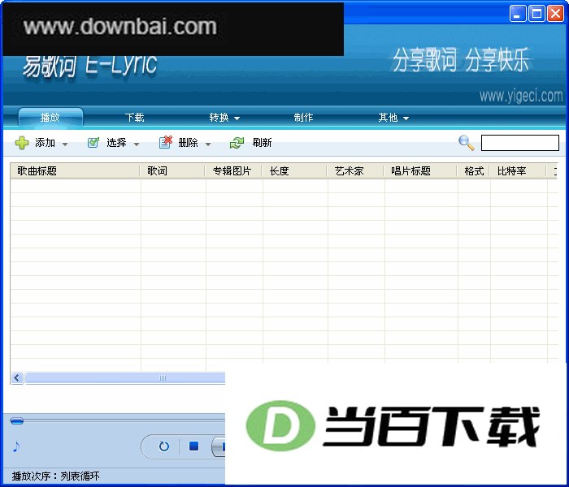The width and height of the screenshot is (569, 487).
Task: Click the 删除 button label
Action: [x=188, y=143]
